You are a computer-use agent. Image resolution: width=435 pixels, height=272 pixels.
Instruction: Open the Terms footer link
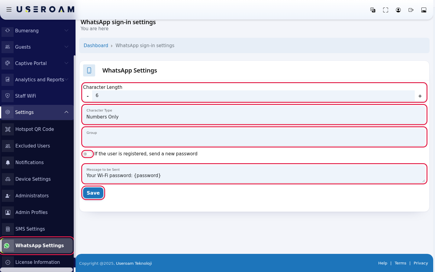pos(400,263)
